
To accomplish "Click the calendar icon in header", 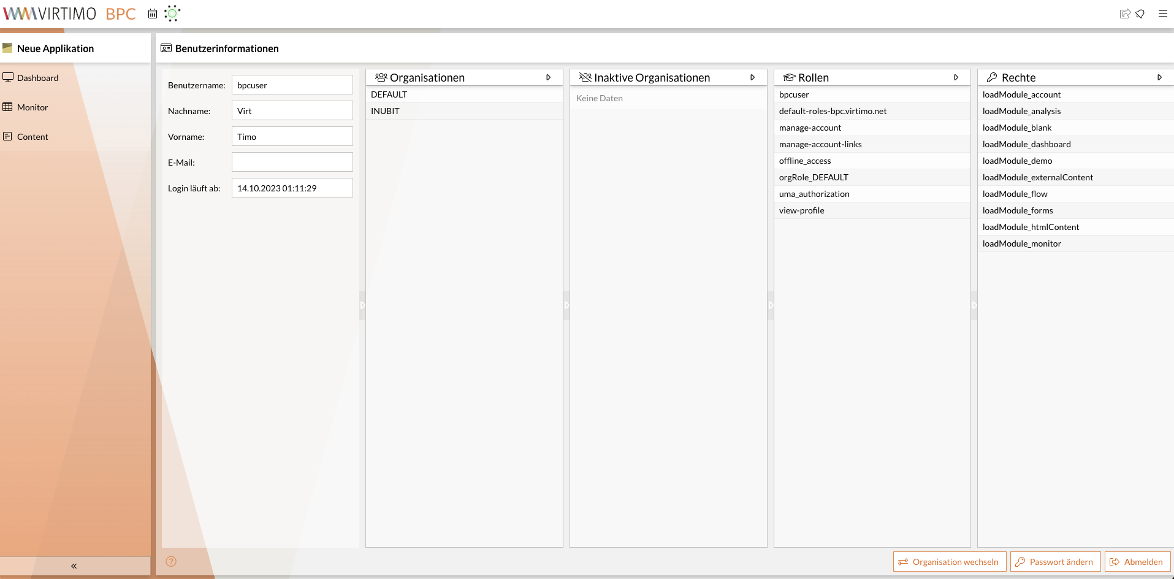I will (153, 13).
